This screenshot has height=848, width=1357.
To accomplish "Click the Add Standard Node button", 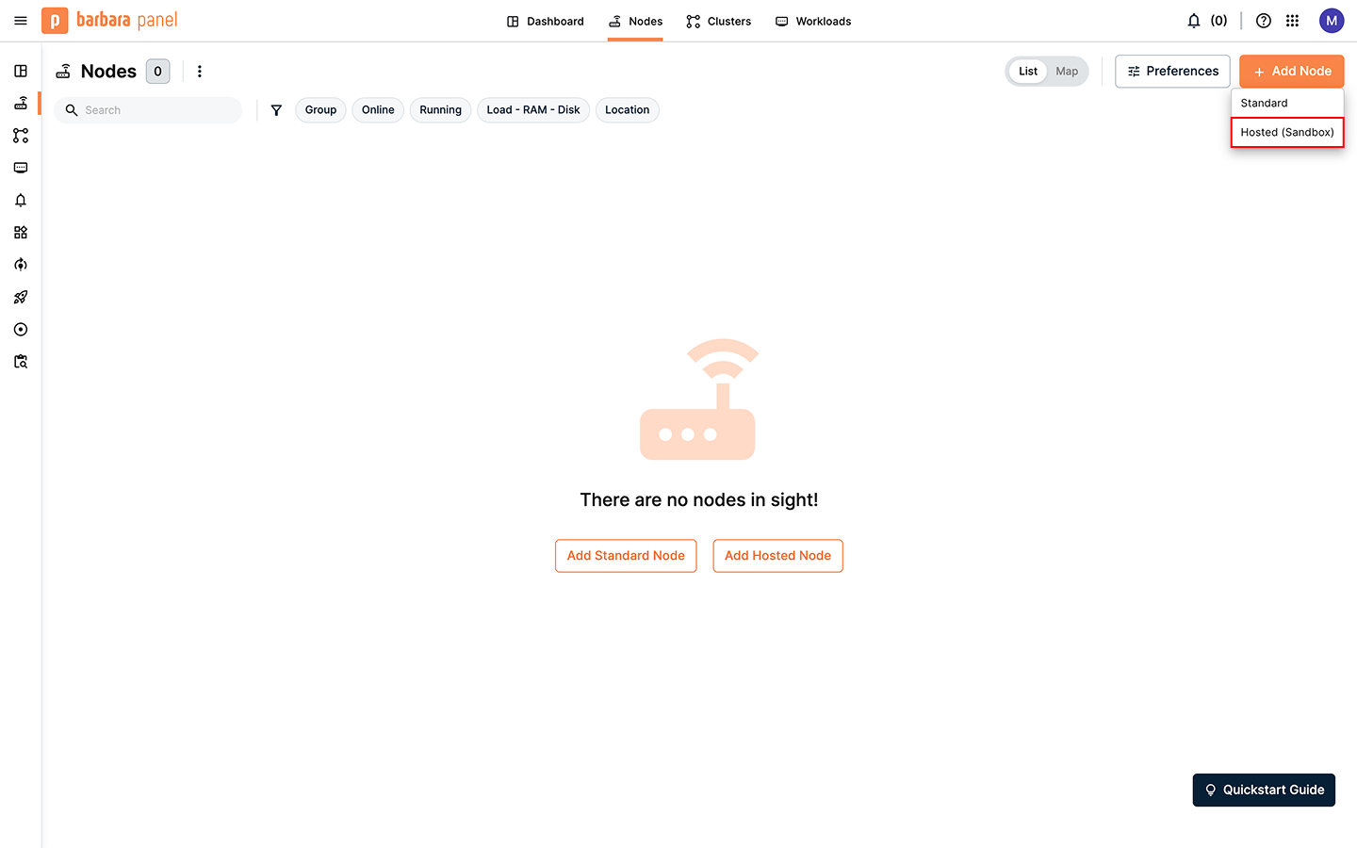I will (x=626, y=556).
